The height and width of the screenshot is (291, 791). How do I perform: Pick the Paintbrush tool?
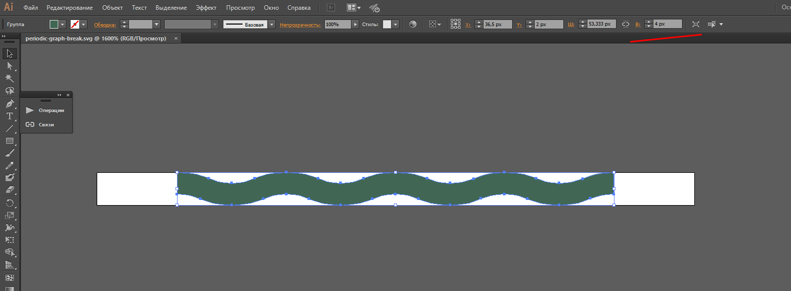click(x=9, y=153)
